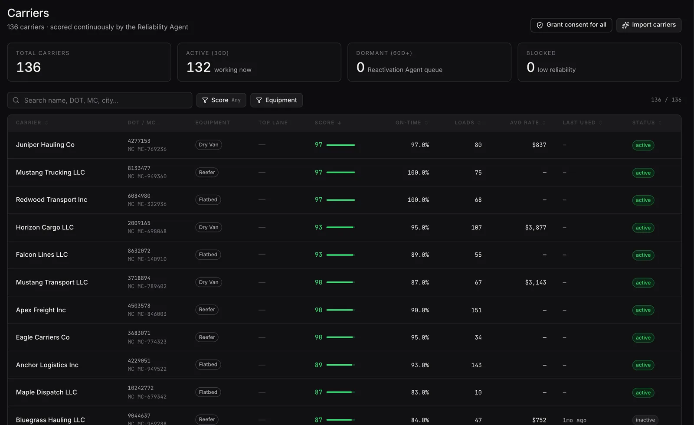Select Mustang Transport LLC name

[52, 282]
